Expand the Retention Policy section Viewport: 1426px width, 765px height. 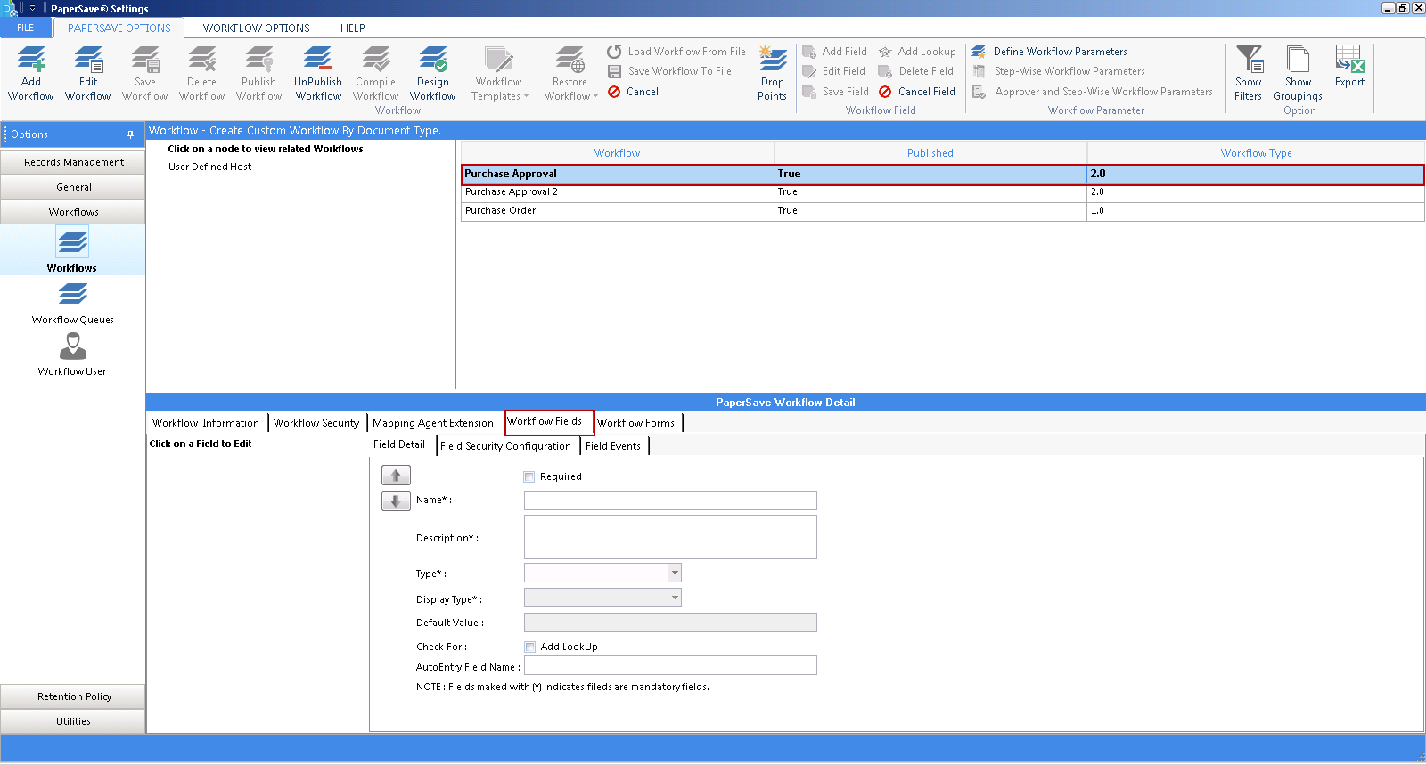click(73, 696)
